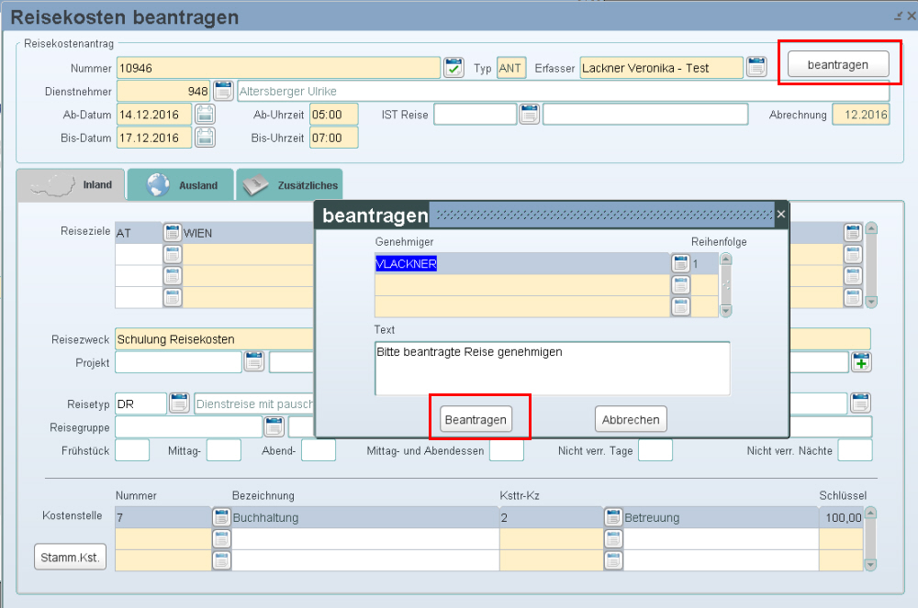Open the Ksttr-Kz lookup icon in the second Kostenstelle row
This screenshot has width=918, height=608.
click(613, 538)
